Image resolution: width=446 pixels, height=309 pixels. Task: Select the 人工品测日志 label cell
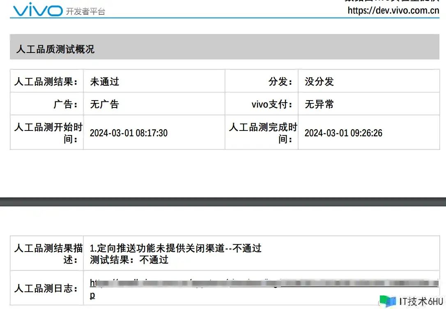[46, 288]
